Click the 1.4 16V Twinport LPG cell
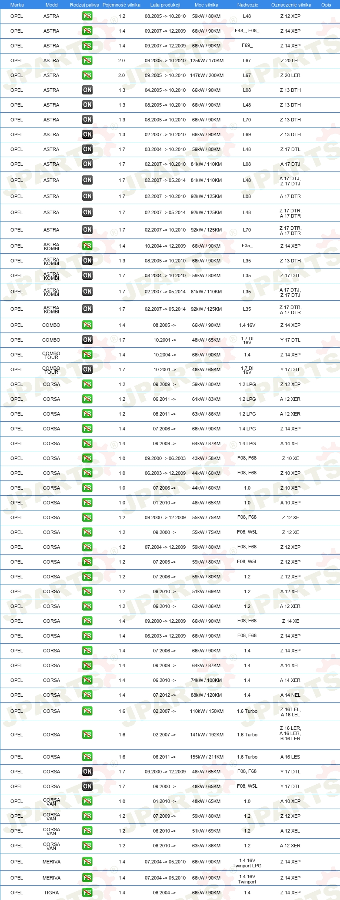 247,863
